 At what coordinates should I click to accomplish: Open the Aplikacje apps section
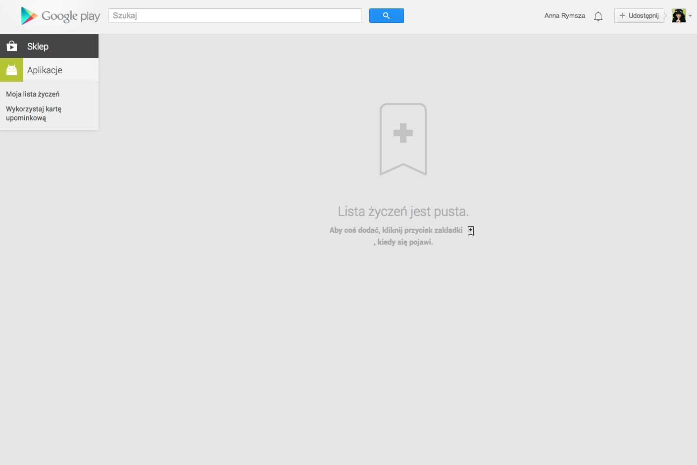tap(50, 70)
